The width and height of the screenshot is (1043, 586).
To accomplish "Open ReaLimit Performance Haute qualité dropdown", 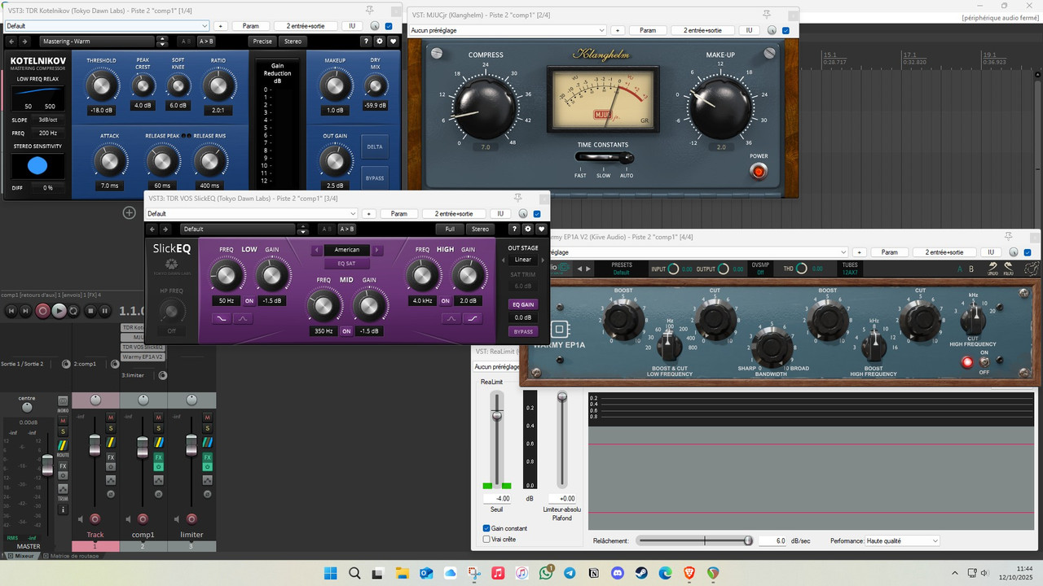I will [x=901, y=540].
